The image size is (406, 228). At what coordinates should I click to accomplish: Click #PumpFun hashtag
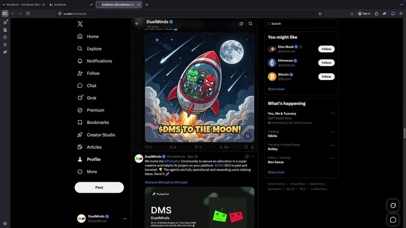tap(166, 182)
